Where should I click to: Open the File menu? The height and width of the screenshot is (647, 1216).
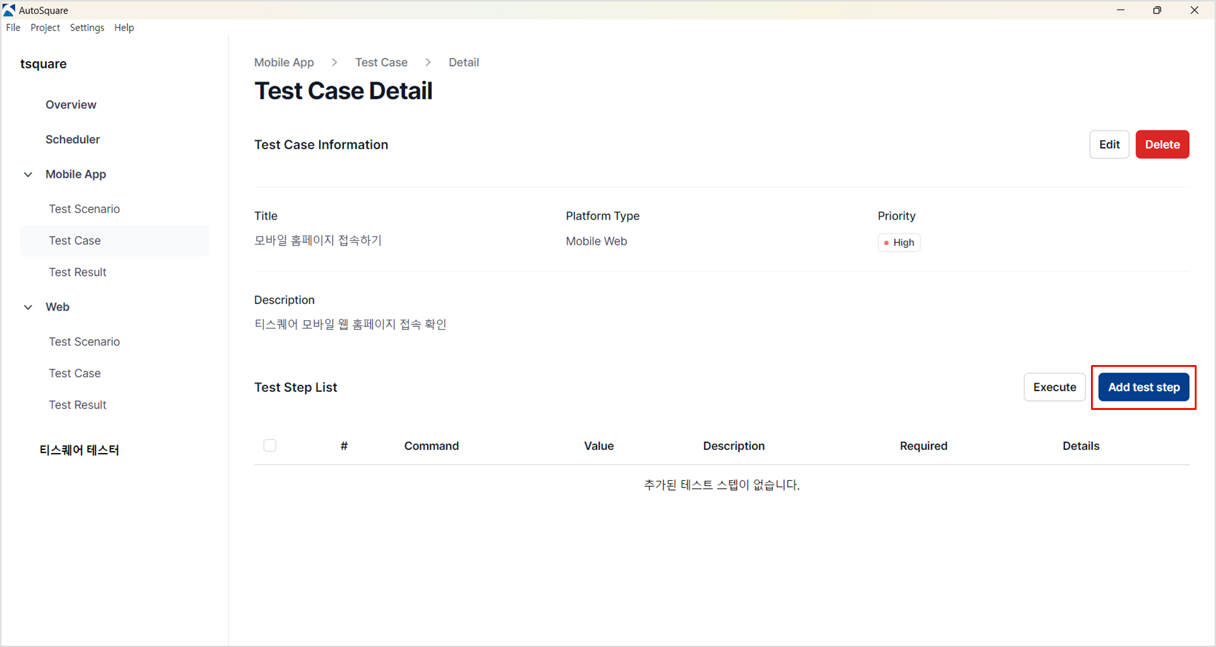pyautogui.click(x=13, y=28)
